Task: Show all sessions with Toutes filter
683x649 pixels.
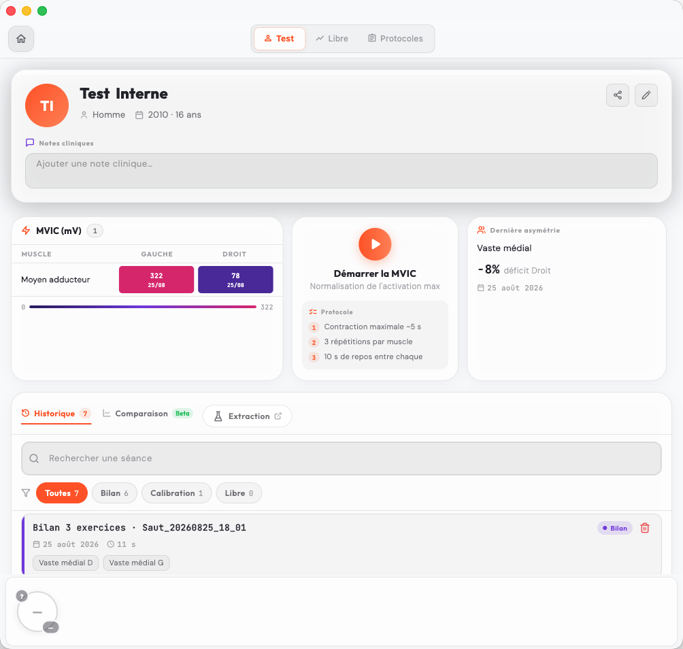Action: click(62, 493)
